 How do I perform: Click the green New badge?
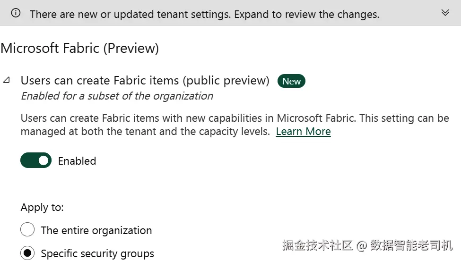pyautogui.click(x=291, y=81)
